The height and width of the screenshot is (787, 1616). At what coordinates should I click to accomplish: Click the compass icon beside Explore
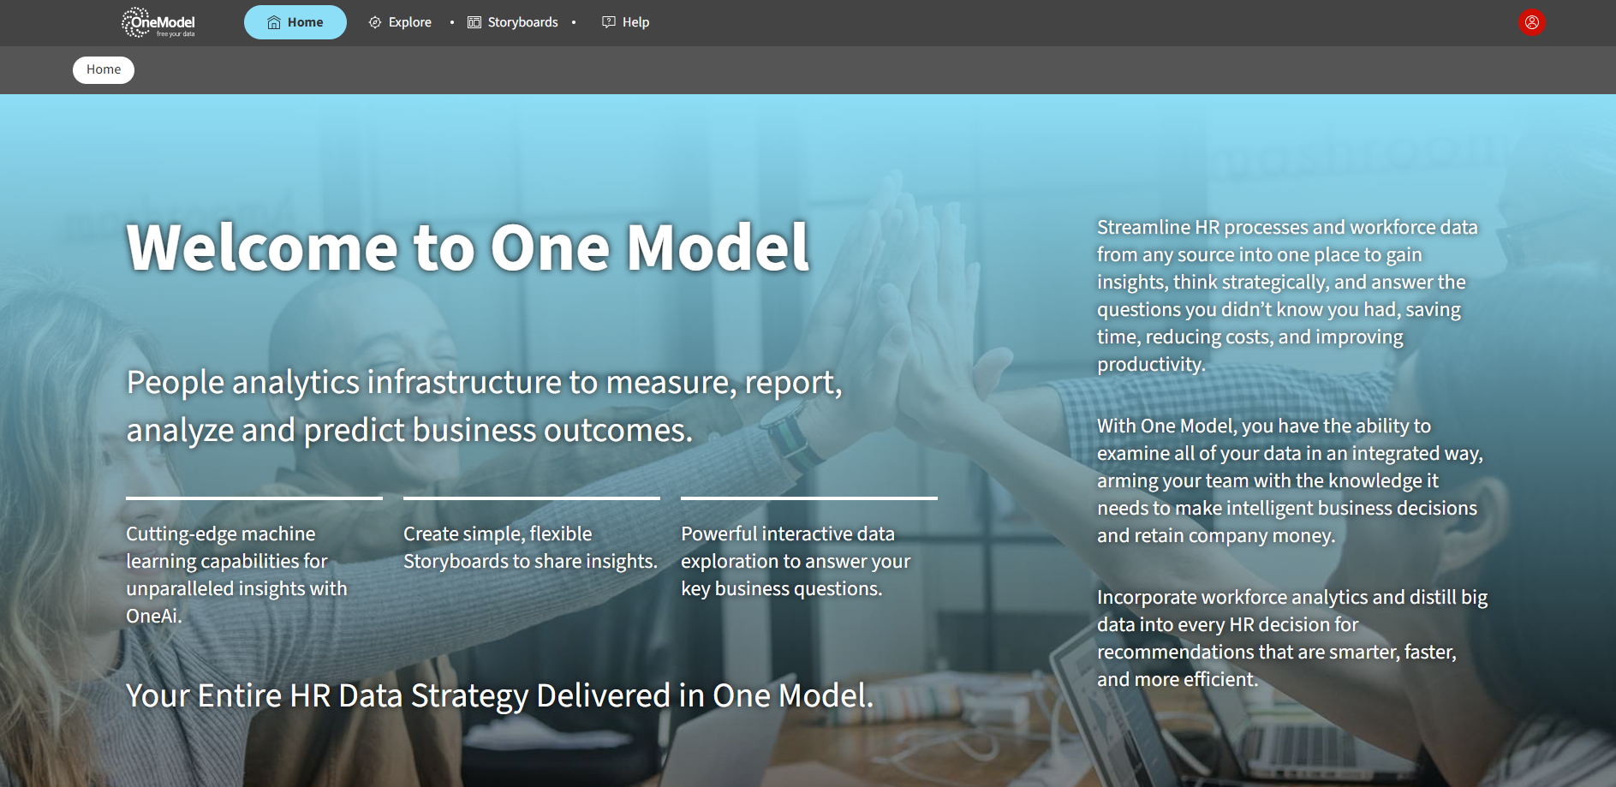click(375, 22)
